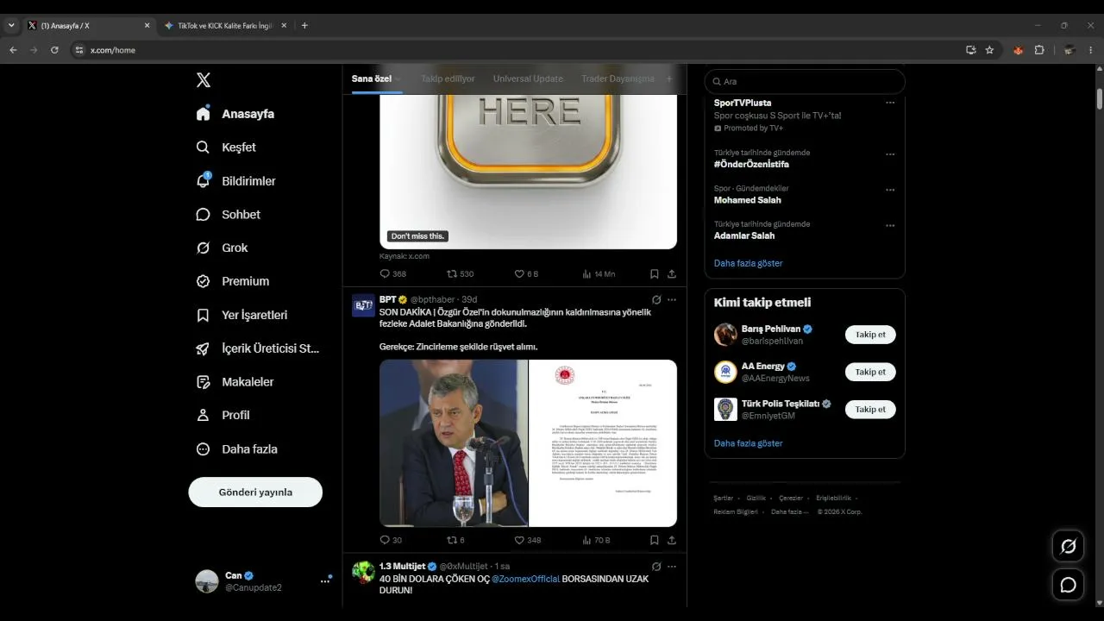
Task: Select Takip ediliyor tab
Action: point(448,79)
